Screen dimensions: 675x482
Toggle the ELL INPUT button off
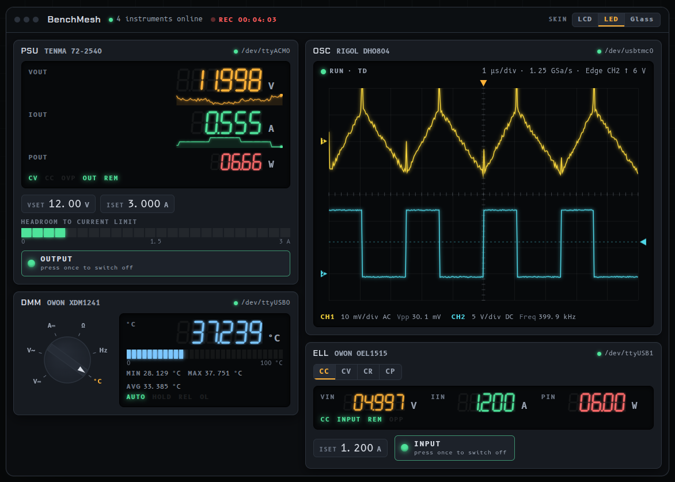point(454,448)
